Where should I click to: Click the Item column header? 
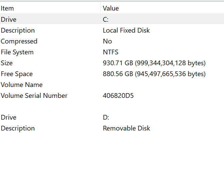pos(7,8)
